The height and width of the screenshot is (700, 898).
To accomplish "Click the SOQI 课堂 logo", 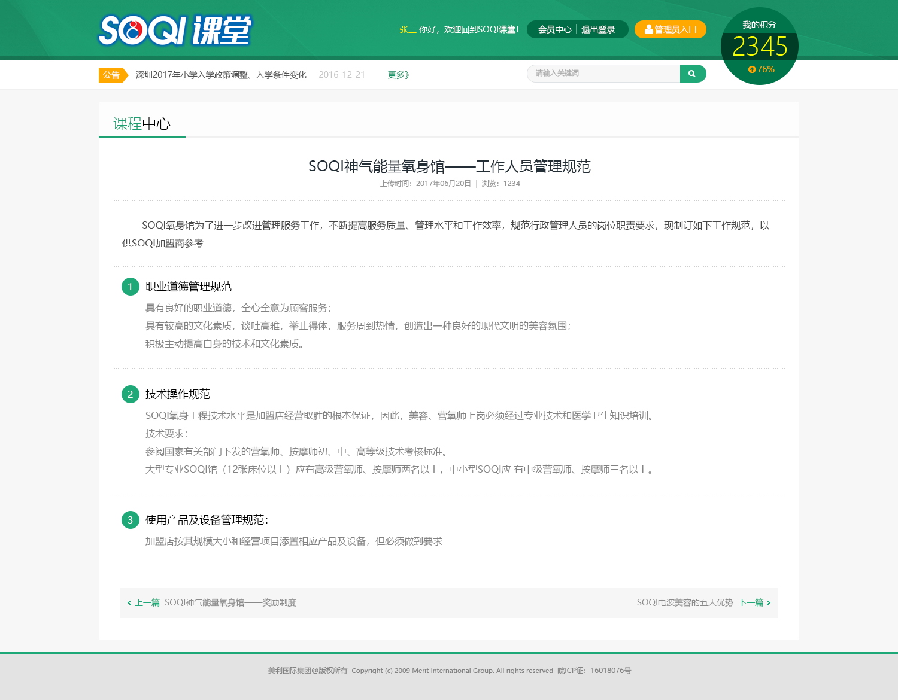I will [x=175, y=31].
